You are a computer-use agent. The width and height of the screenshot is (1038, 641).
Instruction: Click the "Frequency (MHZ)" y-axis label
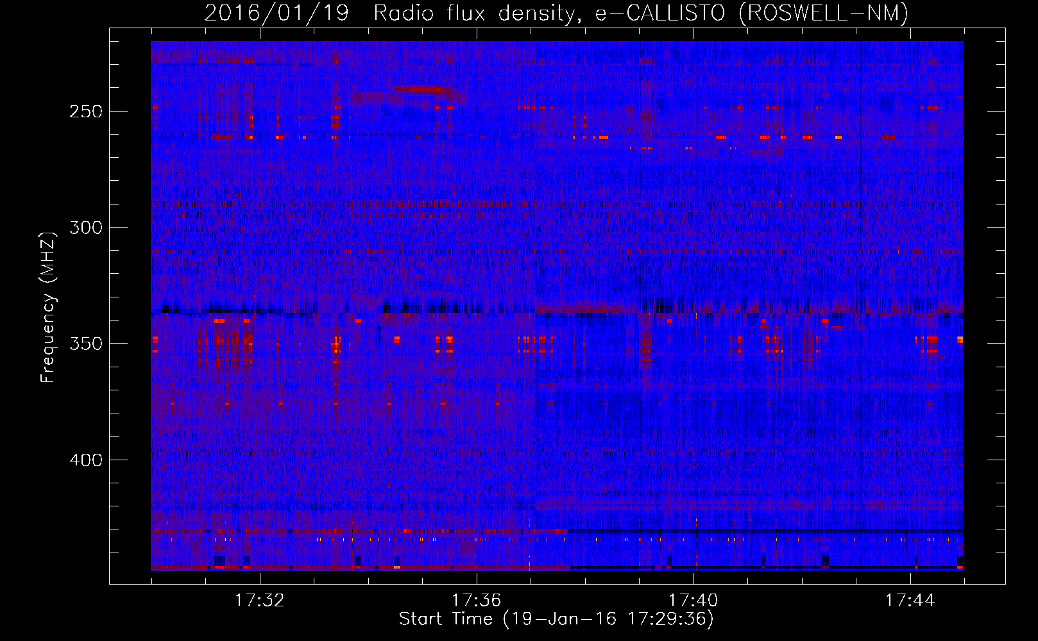(x=48, y=308)
